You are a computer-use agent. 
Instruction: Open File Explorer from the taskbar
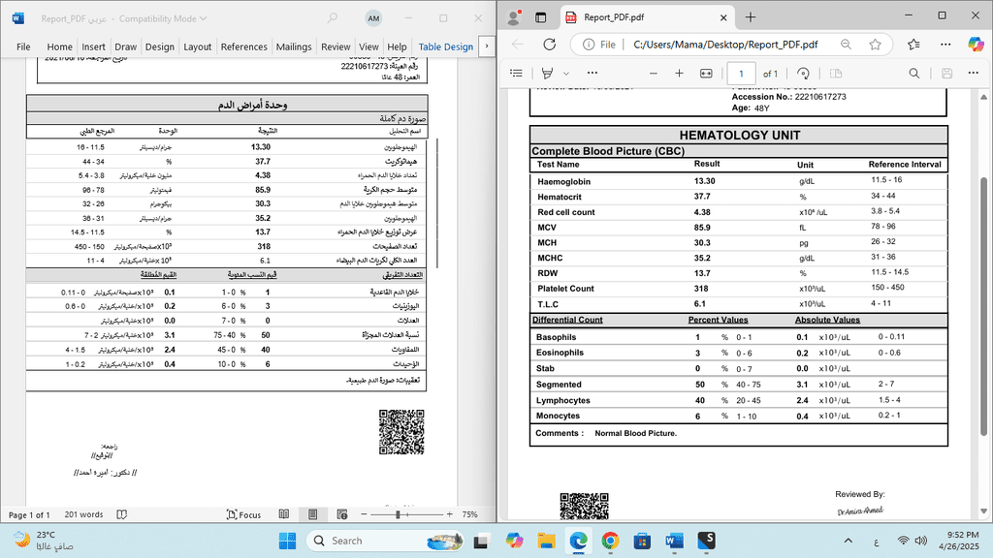point(546,541)
